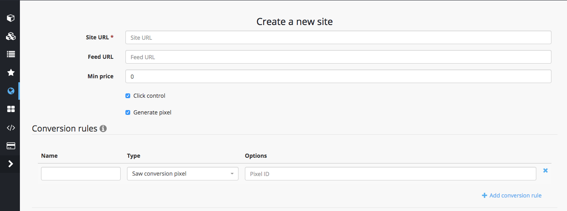Select the four-squares grid sidebar icon

point(11,109)
